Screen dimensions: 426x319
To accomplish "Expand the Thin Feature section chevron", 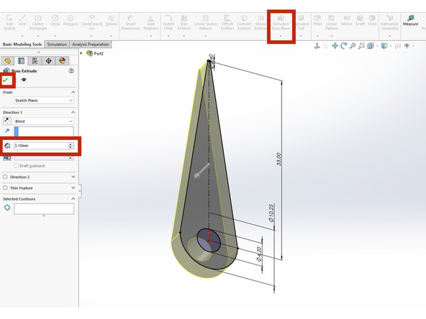I will [x=73, y=188].
